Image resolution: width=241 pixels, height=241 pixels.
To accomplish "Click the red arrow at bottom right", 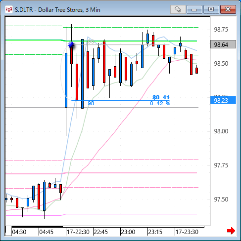I will click(x=231, y=231).
